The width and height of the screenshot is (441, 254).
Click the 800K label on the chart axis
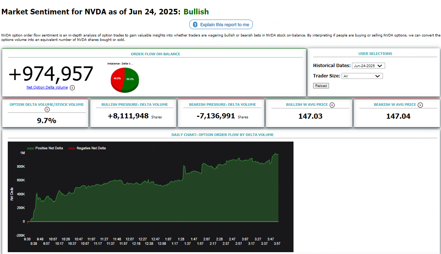(x=21, y=167)
